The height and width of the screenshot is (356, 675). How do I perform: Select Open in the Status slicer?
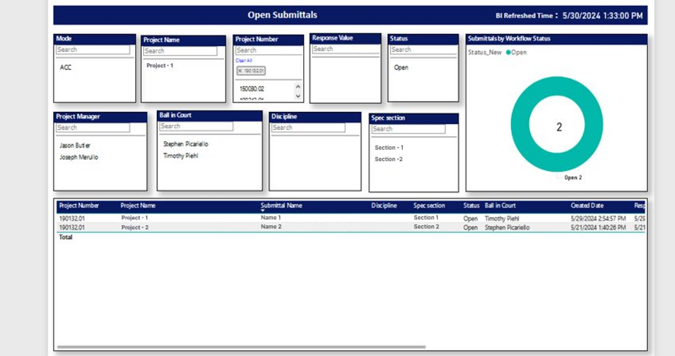(401, 67)
